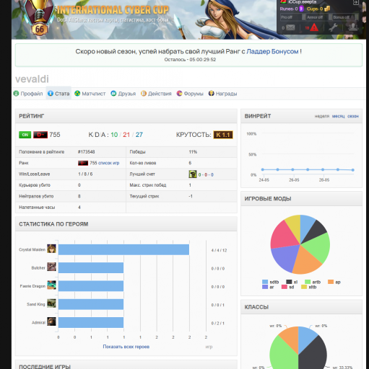Click the Win/Lose/Leave value 1 / 8 / 6
Screen dimensions: 369x369
click(x=85, y=174)
